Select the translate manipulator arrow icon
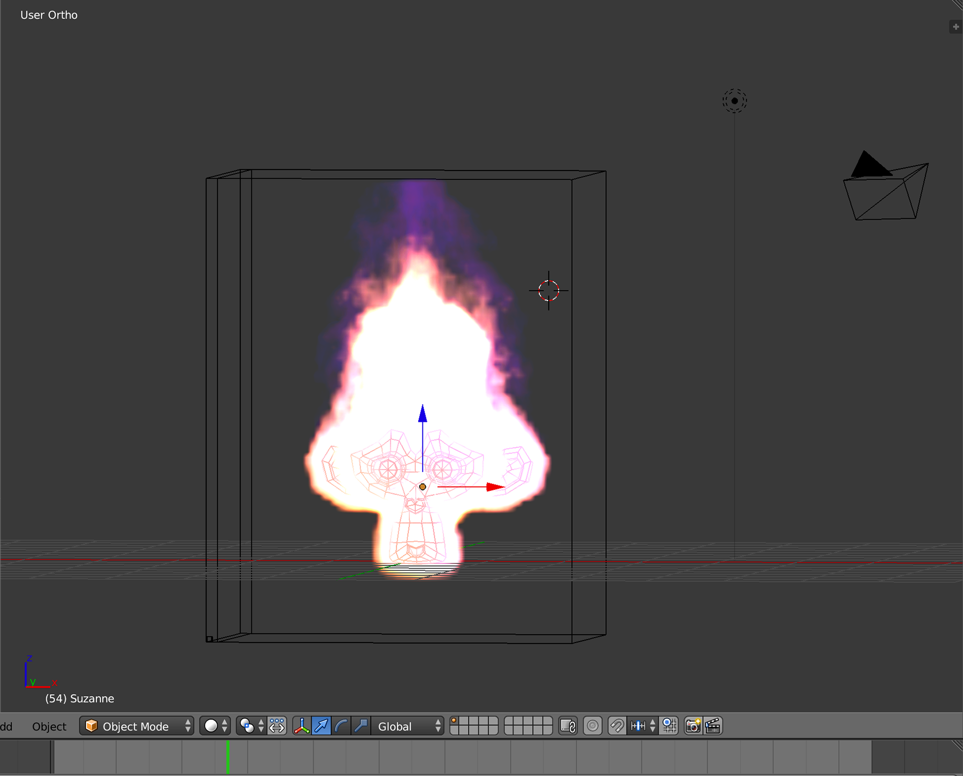This screenshot has height=776, width=963. pos(322,726)
